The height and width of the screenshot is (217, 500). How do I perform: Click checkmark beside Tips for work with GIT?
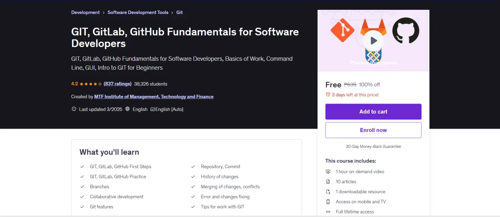(193, 207)
